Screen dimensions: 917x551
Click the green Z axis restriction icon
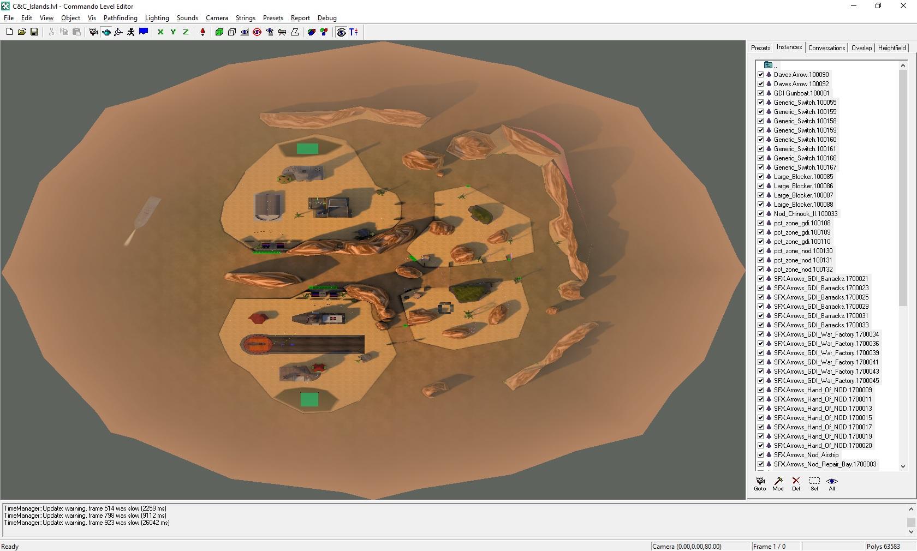pos(186,32)
